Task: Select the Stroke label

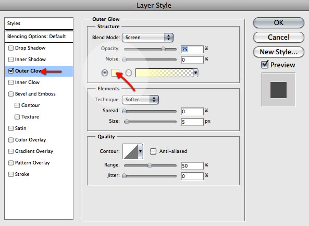Action: click(22, 174)
